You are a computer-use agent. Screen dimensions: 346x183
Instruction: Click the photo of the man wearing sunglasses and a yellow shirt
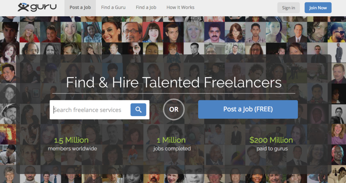(337, 32)
